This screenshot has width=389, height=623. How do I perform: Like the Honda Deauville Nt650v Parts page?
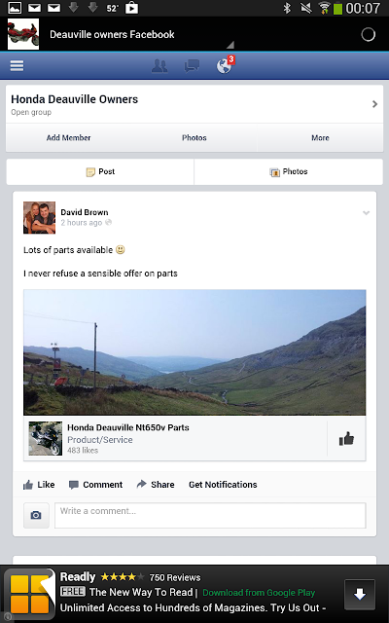pos(346,439)
